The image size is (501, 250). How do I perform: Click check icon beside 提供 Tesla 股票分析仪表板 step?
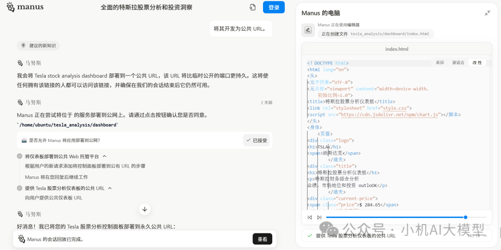click(20, 188)
